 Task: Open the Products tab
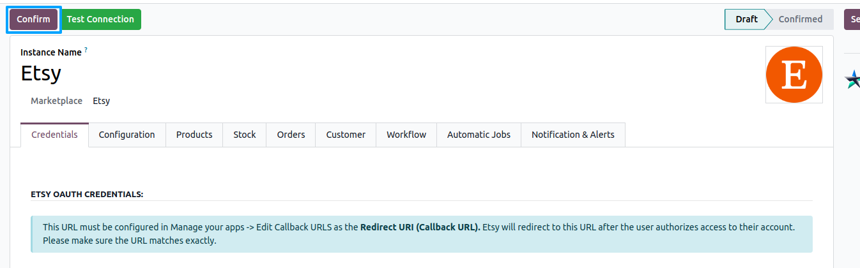click(x=194, y=135)
